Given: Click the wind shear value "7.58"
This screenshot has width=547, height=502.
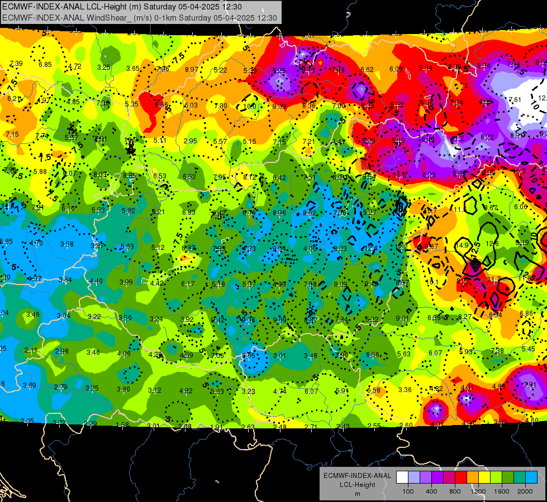Looking at the screenshot, I should click(310, 284).
